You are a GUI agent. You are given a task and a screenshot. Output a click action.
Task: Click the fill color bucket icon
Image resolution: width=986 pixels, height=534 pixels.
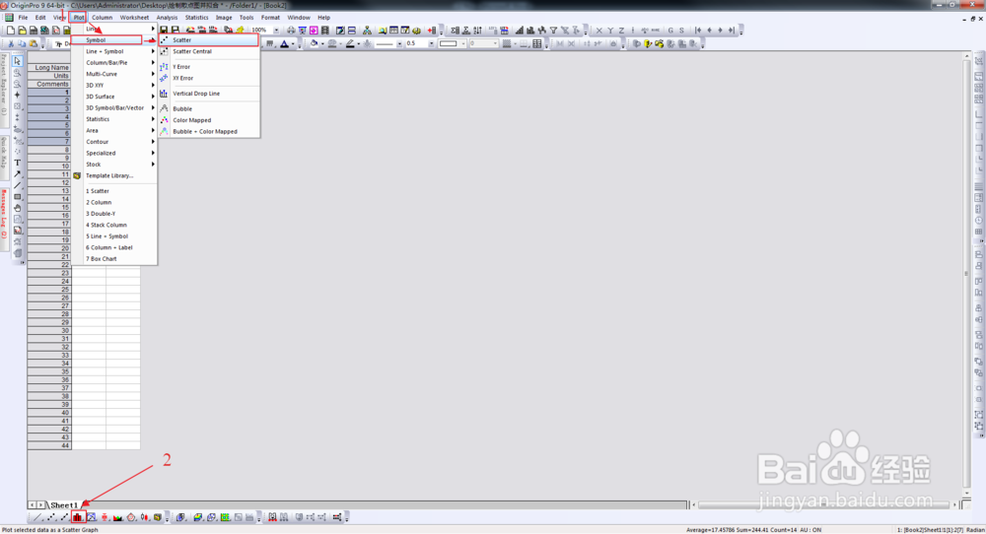314,43
